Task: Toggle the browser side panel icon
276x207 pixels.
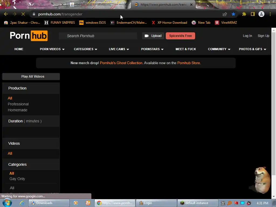Action: [253, 14]
